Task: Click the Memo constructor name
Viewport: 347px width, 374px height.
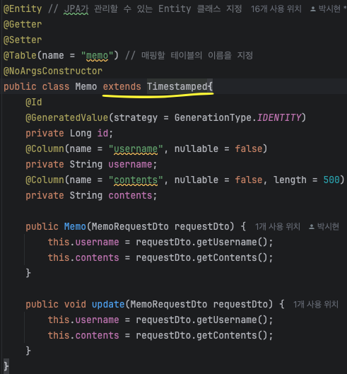Action: (75, 227)
